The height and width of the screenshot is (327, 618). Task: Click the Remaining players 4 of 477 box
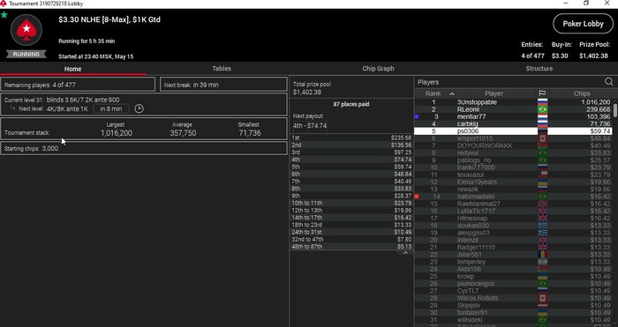78,85
